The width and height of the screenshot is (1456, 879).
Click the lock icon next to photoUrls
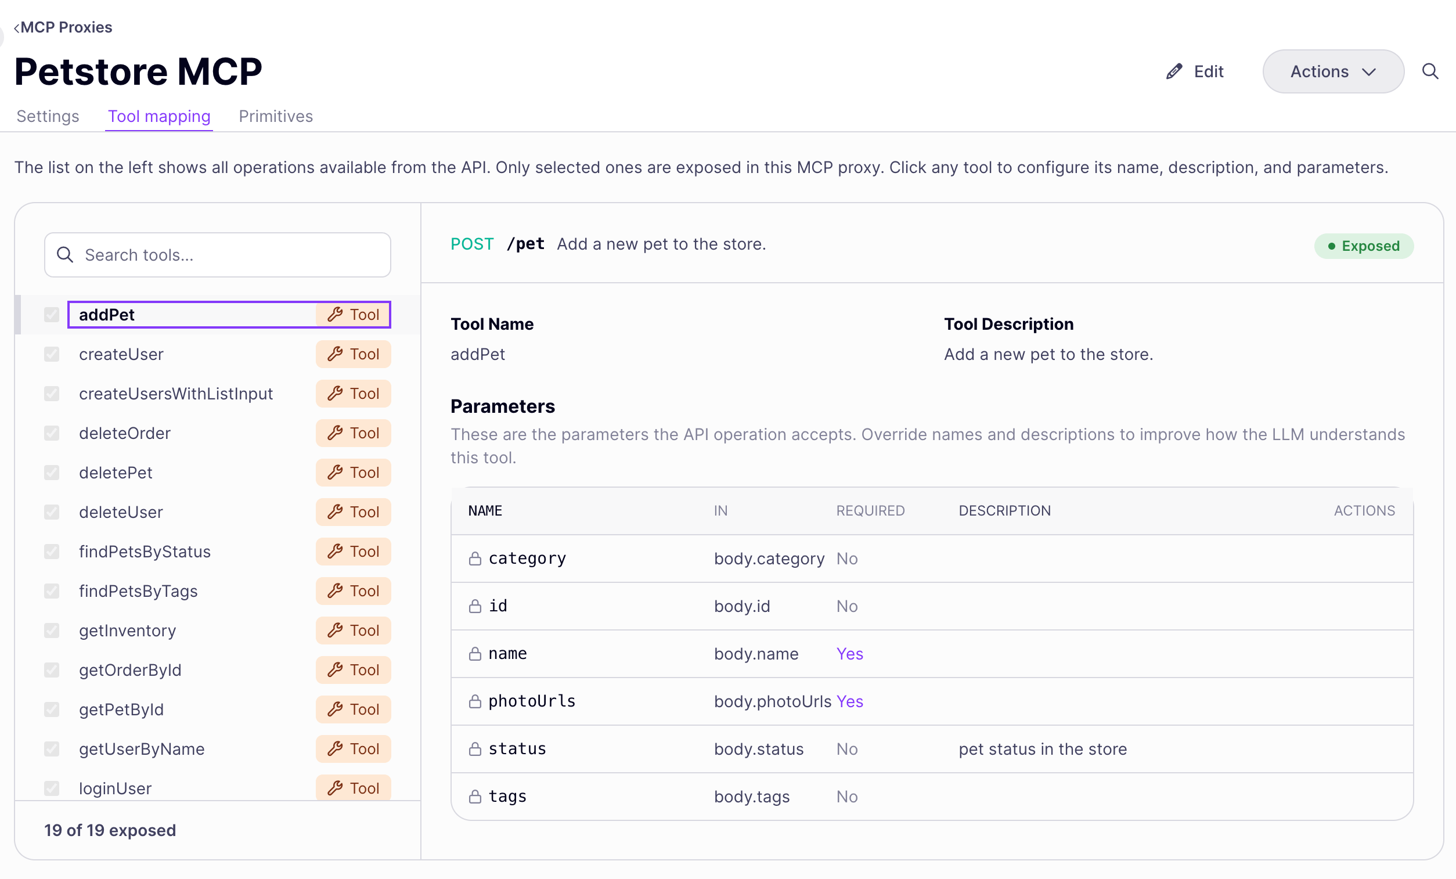pos(475,702)
